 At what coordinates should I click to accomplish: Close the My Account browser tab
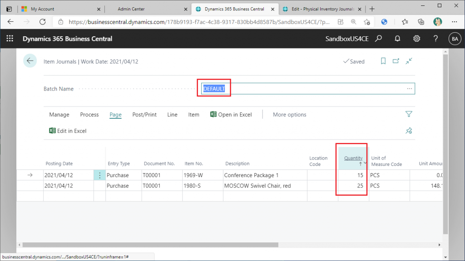(99, 9)
